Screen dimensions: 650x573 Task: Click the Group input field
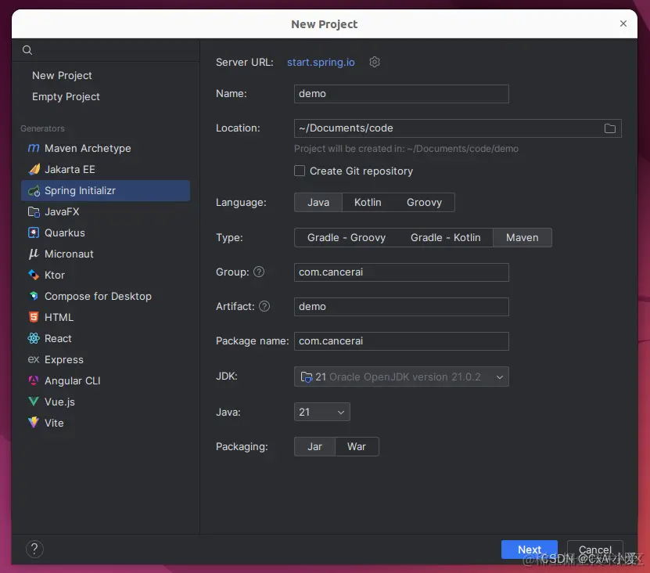[x=401, y=272]
